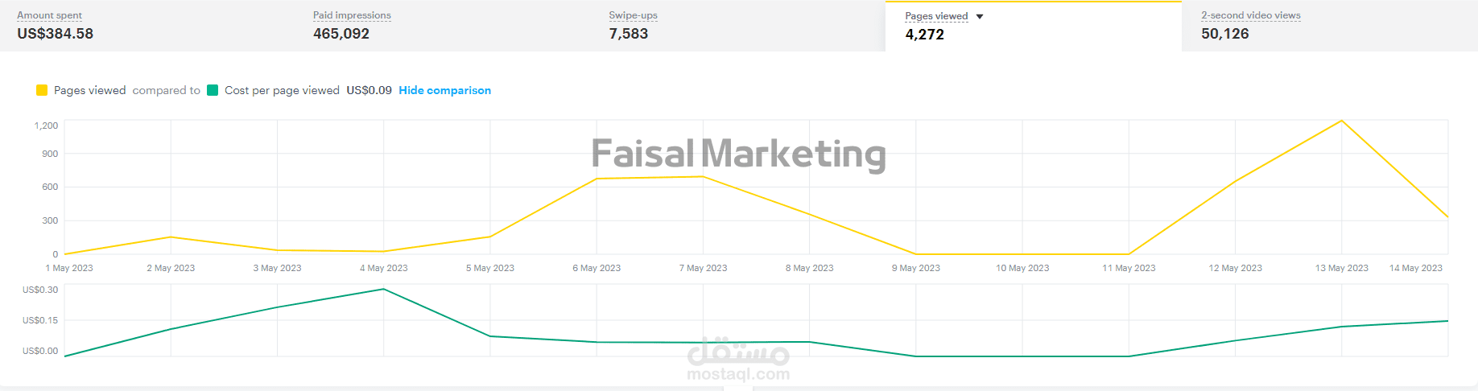Click the yellow line point at 6 May 2023
The height and width of the screenshot is (391, 1478).
pos(597,179)
